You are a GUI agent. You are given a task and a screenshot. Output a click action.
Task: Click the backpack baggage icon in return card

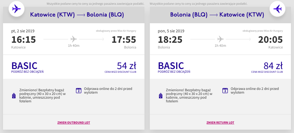pyautogui.click(x=160, y=96)
